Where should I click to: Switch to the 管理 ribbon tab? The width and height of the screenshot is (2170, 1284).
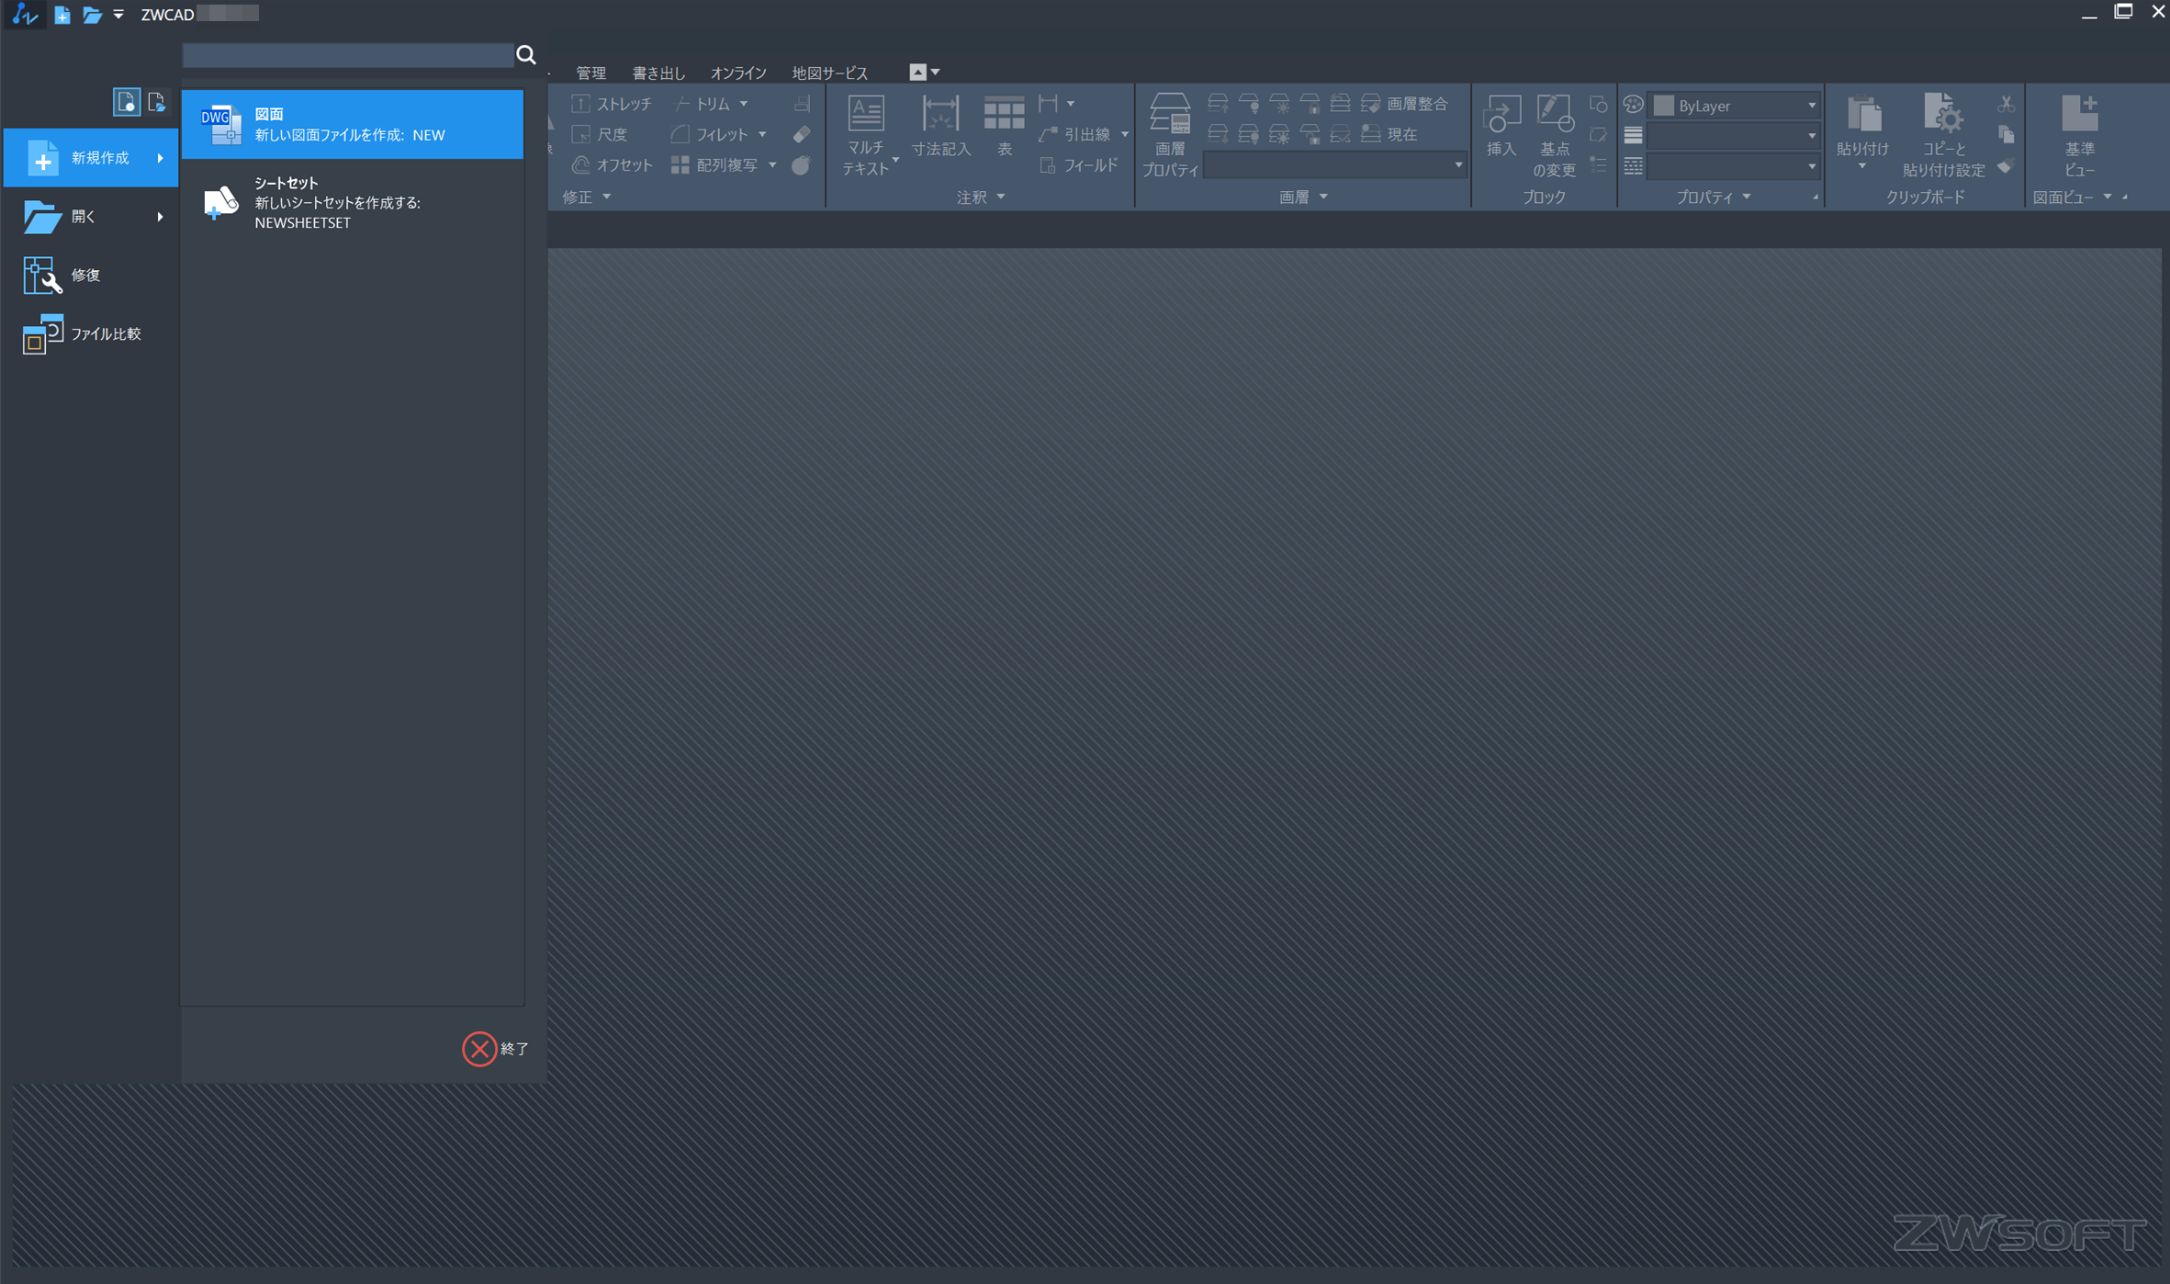click(590, 73)
